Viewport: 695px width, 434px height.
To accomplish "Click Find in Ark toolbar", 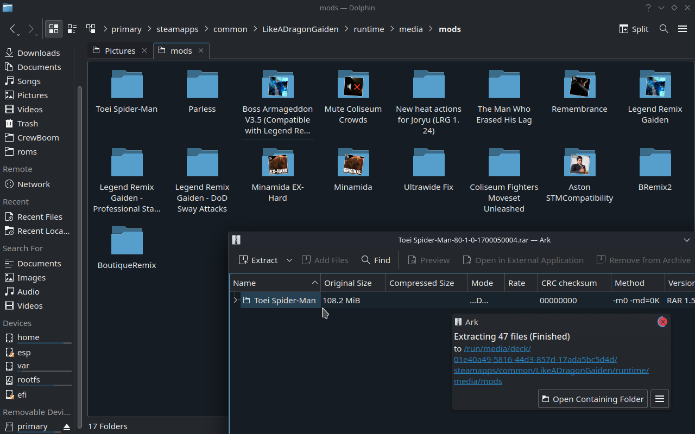I will [x=376, y=260].
